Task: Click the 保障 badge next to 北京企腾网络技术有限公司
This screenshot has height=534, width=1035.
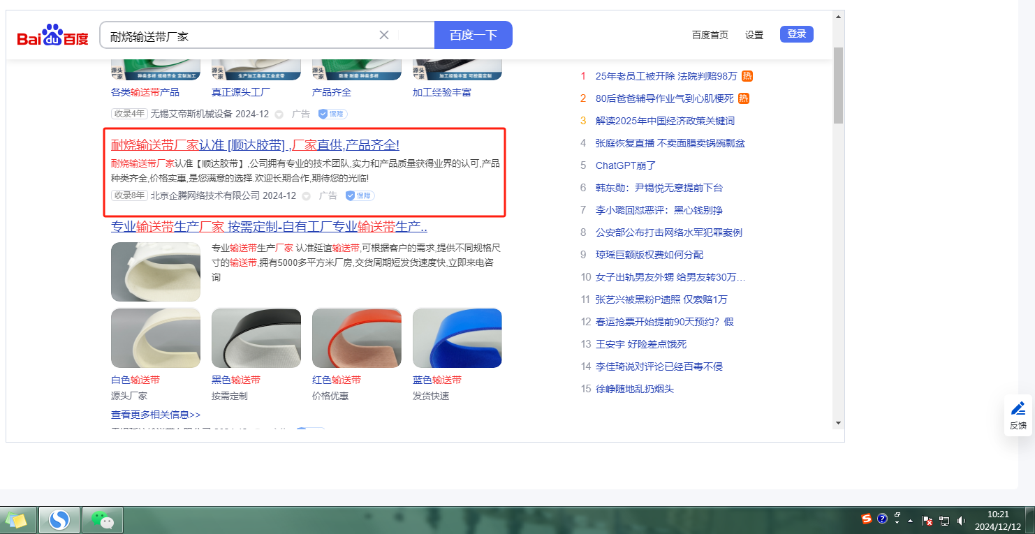Action: click(360, 195)
